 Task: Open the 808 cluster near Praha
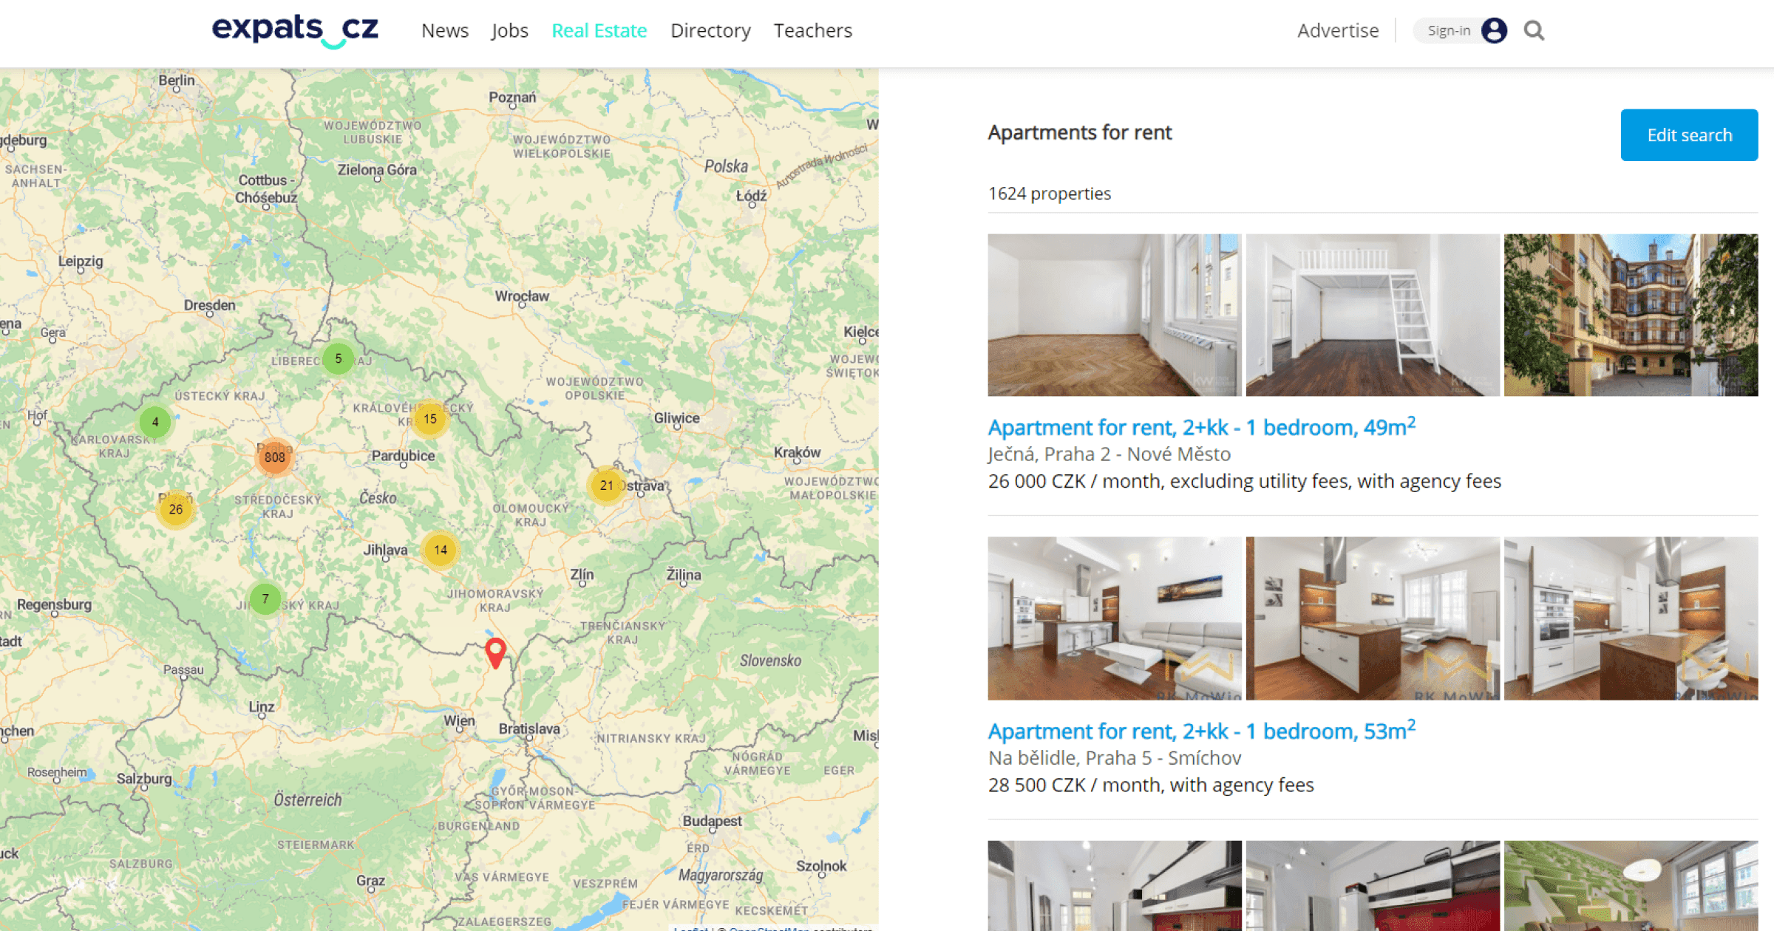tap(275, 457)
